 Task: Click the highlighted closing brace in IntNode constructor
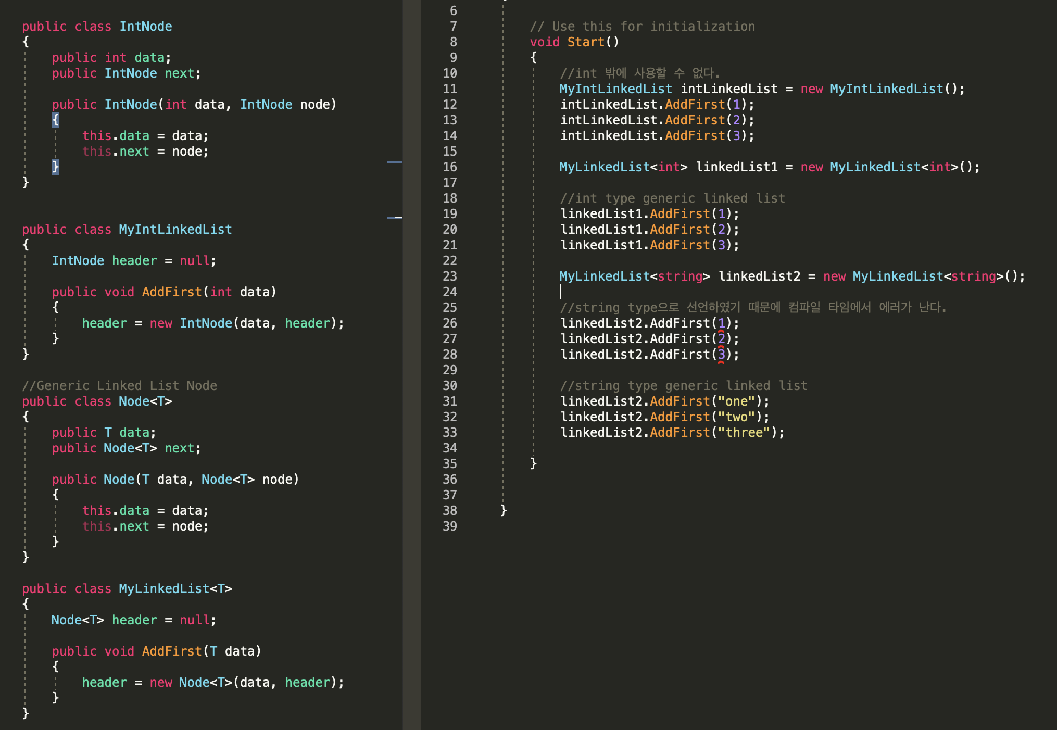pos(56,167)
